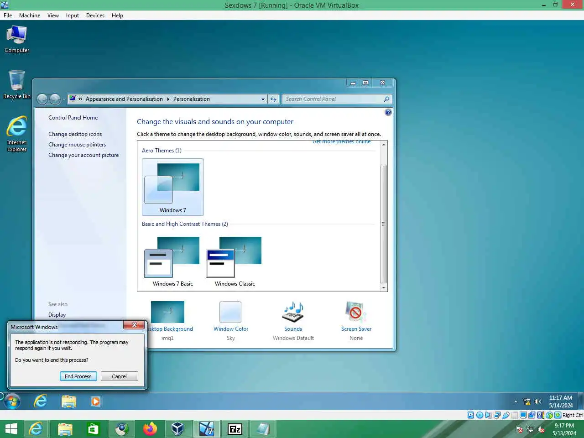Open Change mouse pointers link

[77, 145]
